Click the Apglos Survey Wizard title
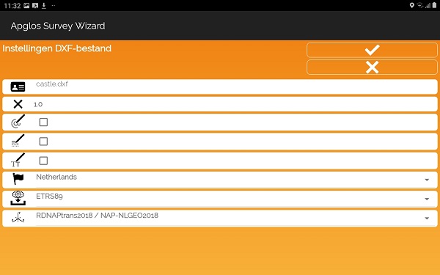This screenshot has width=440, height=275. tap(58, 26)
